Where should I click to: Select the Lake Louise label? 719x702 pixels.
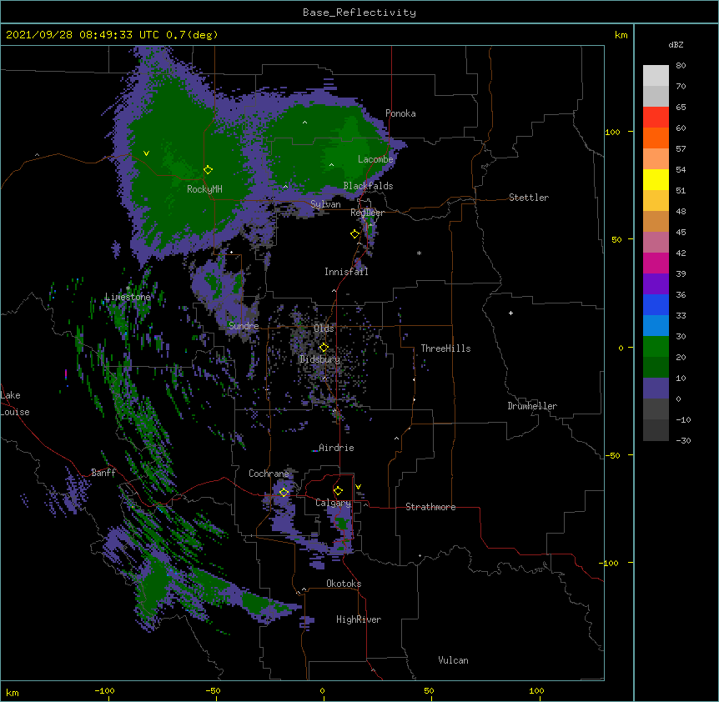click(x=15, y=404)
